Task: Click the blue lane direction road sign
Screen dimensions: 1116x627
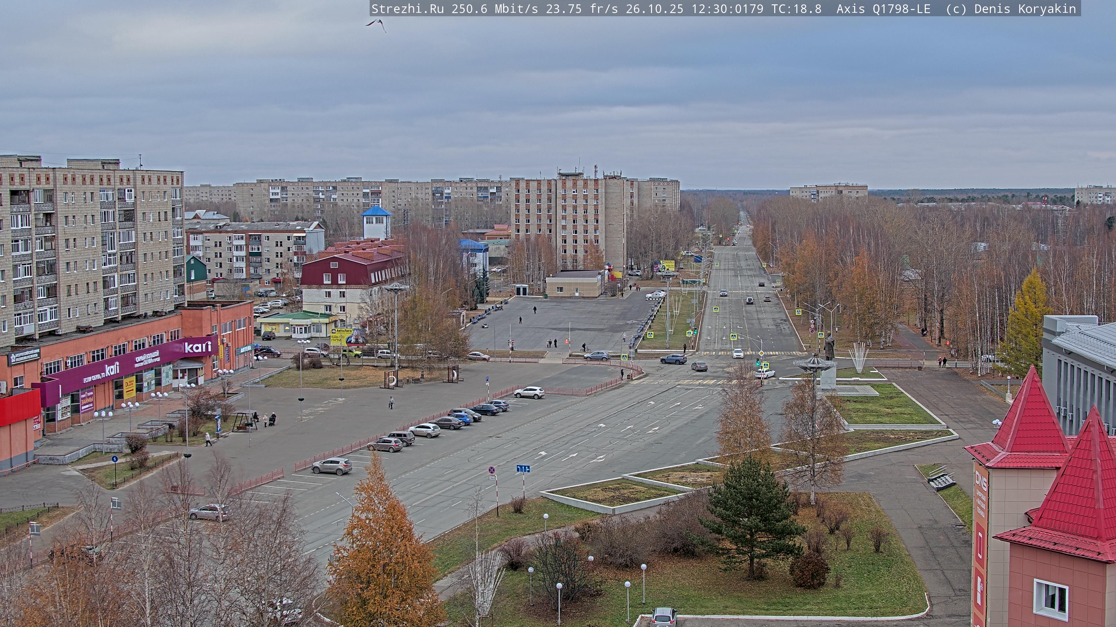Action: (x=523, y=468)
